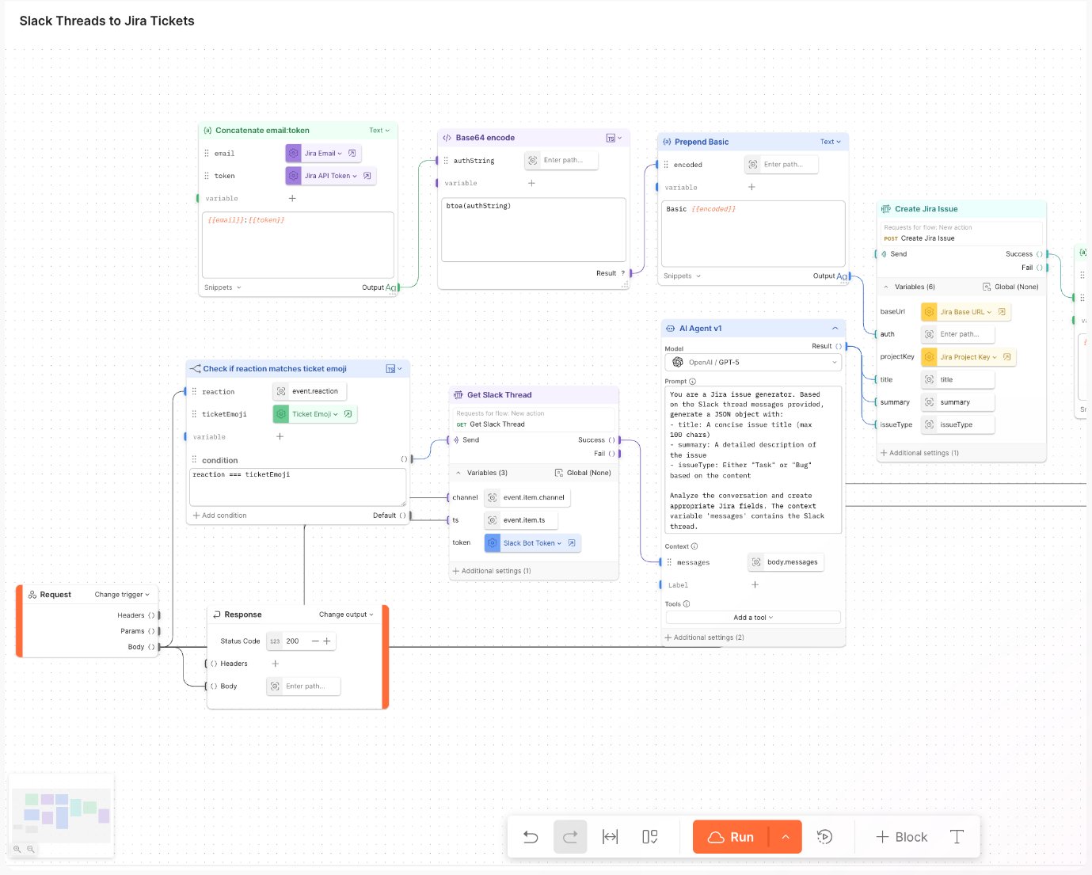
Task: Add a new Block
Action: pyautogui.click(x=901, y=837)
